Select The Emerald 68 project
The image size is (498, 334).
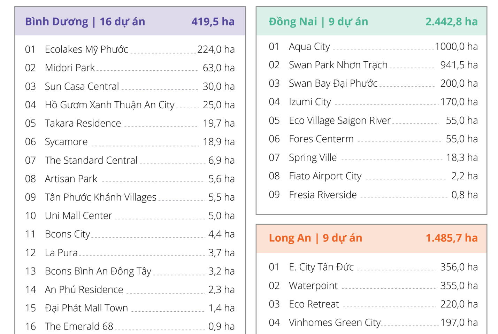[x=79, y=326]
